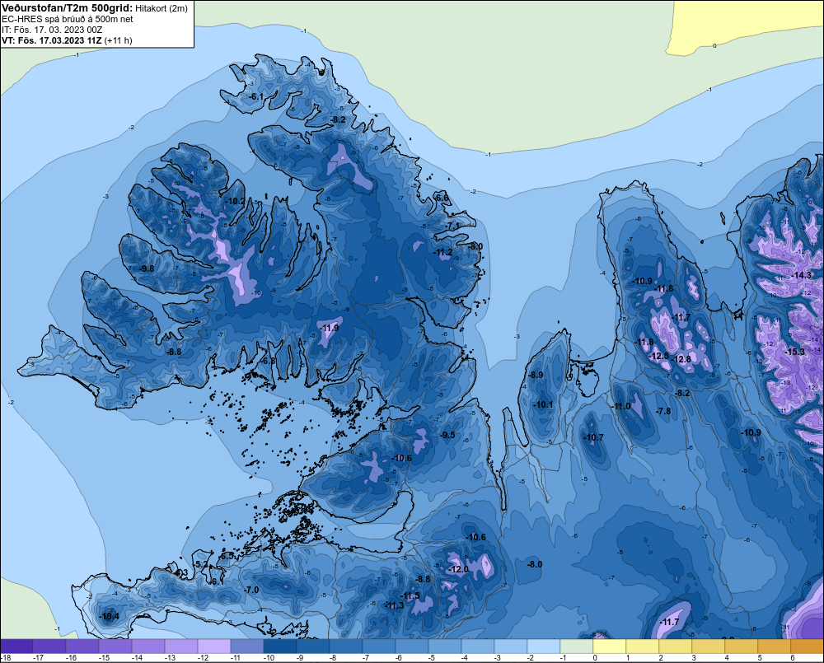The width and height of the screenshot is (824, 663).
Task: Pick the legend swatch between -7 and -6
Action: (379, 647)
